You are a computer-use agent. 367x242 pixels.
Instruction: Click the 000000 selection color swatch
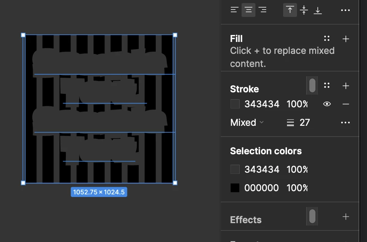[235, 188]
